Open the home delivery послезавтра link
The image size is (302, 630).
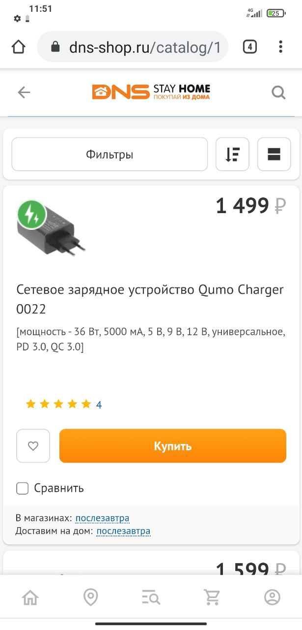[123, 532]
